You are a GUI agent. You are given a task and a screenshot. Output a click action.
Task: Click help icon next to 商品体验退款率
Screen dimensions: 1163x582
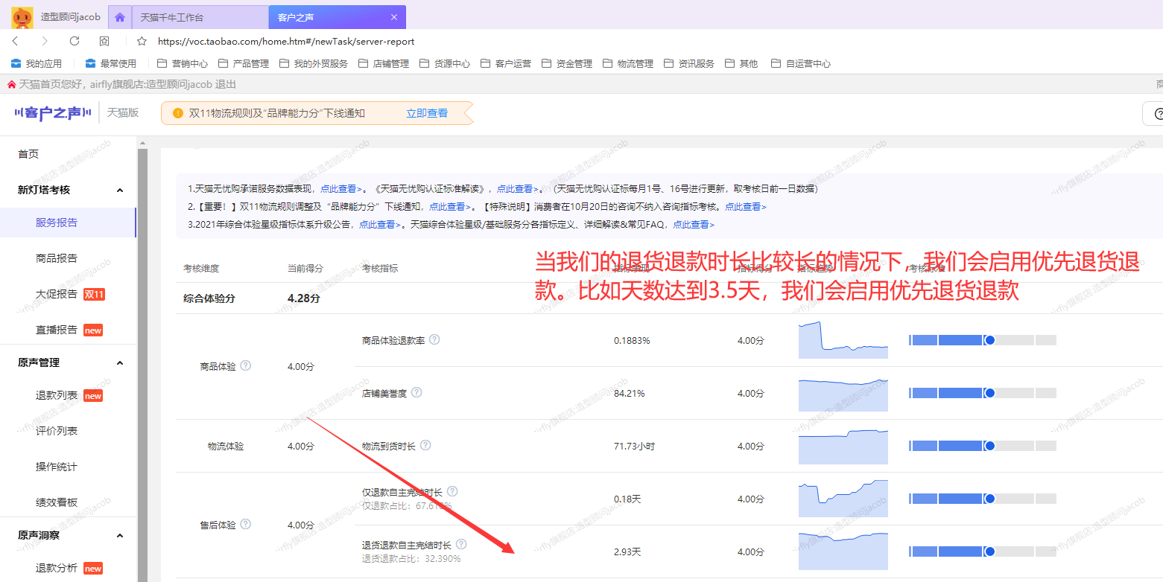point(434,339)
